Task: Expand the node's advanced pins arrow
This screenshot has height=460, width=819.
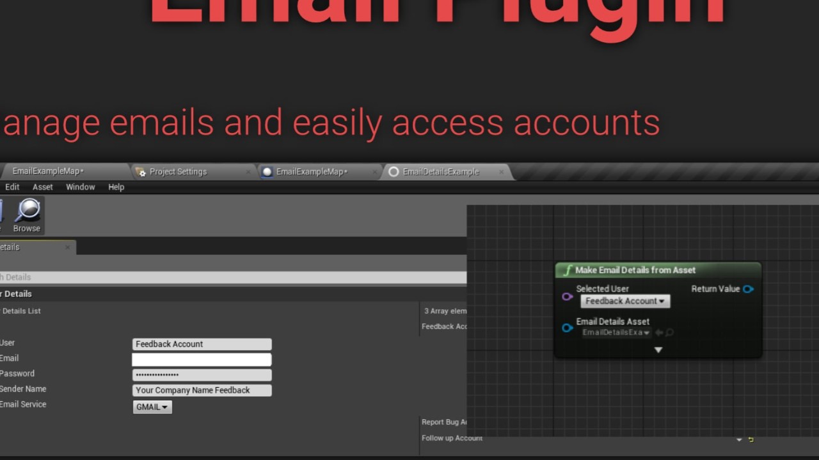Action: click(658, 350)
